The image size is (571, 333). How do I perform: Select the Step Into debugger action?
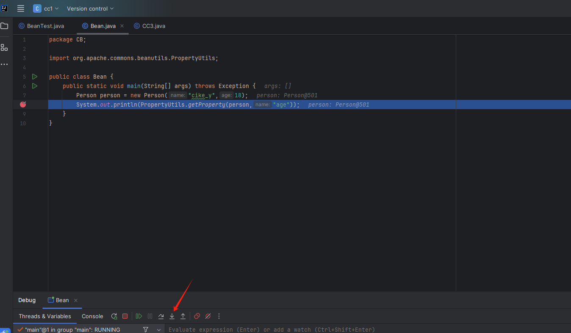172,316
